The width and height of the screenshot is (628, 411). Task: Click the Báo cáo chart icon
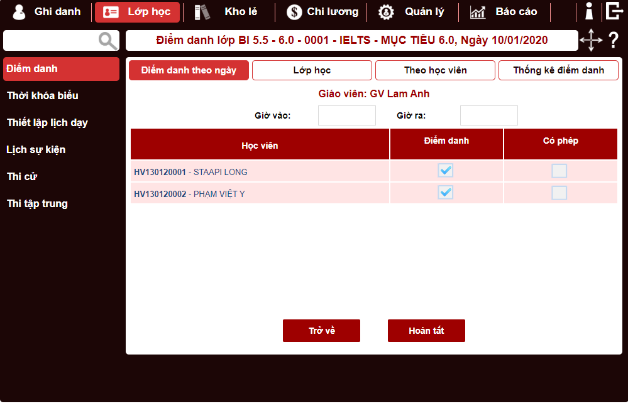coord(478,11)
